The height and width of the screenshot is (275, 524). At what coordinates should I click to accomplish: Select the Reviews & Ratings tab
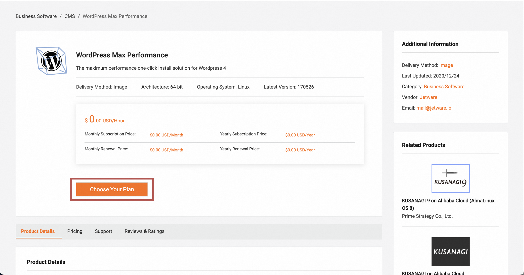pyautogui.click(x=144, y=231)
